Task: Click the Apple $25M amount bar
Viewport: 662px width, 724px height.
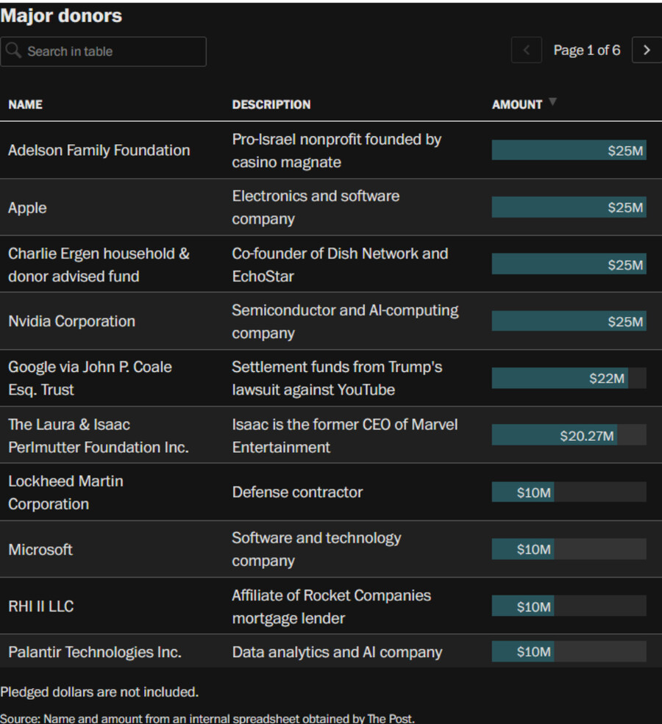Action: (x=569, y=207)
